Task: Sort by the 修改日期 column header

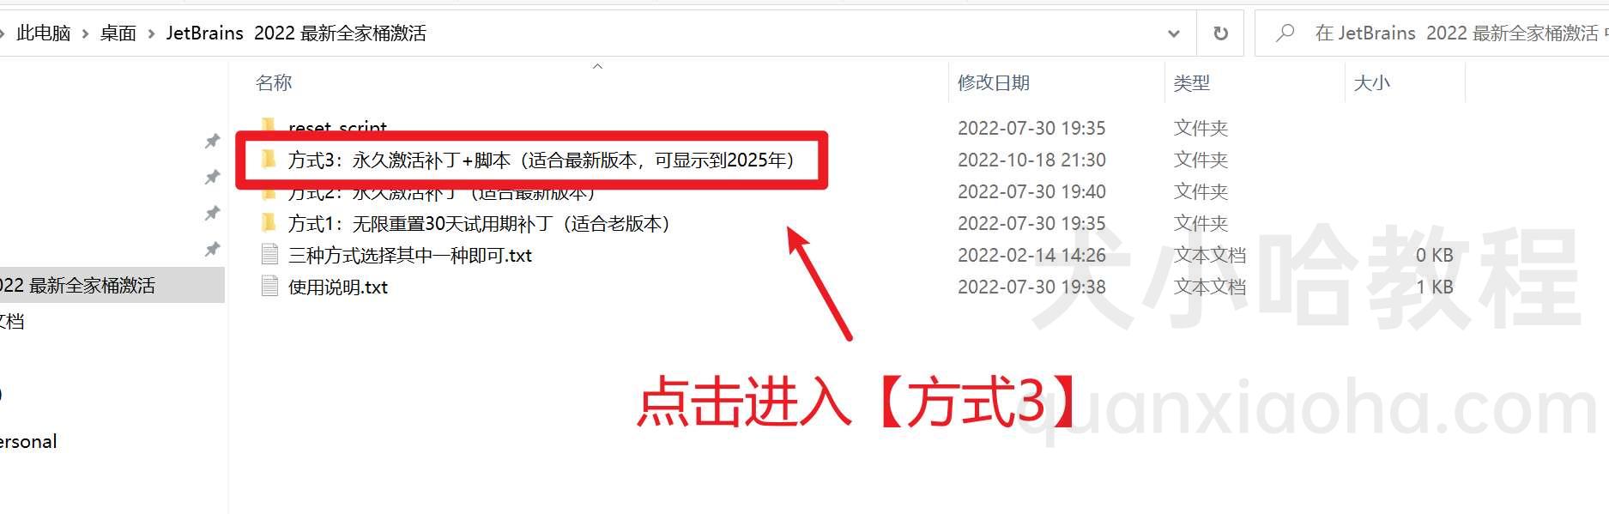Action: (994, 82)
